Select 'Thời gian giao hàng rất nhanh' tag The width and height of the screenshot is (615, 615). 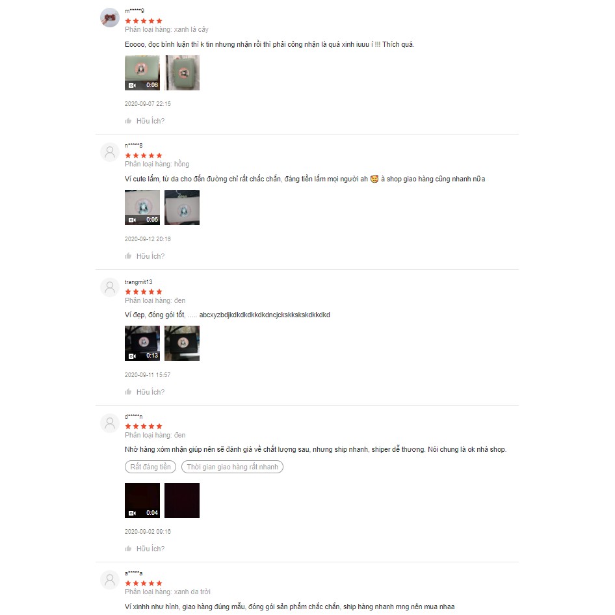(232, 467)
